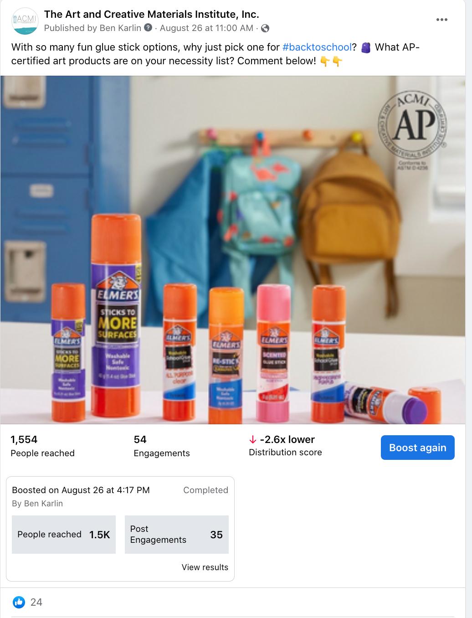This screenshot has height=618, width=472.
Task: Click the Post Engagements 35 box
Action: click(177, 535)
